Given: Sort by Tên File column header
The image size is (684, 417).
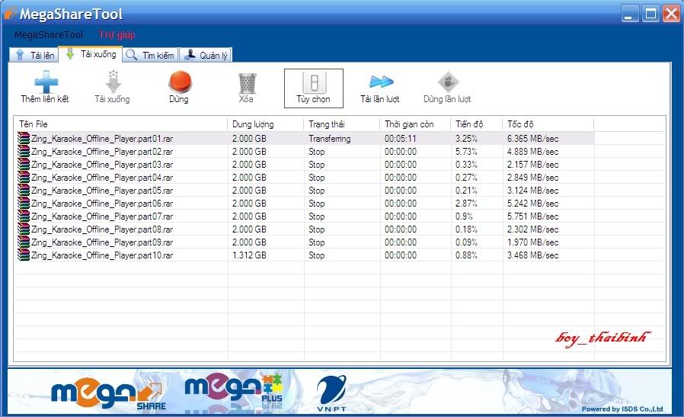Looking at the screenshot, I should point(120,124).
